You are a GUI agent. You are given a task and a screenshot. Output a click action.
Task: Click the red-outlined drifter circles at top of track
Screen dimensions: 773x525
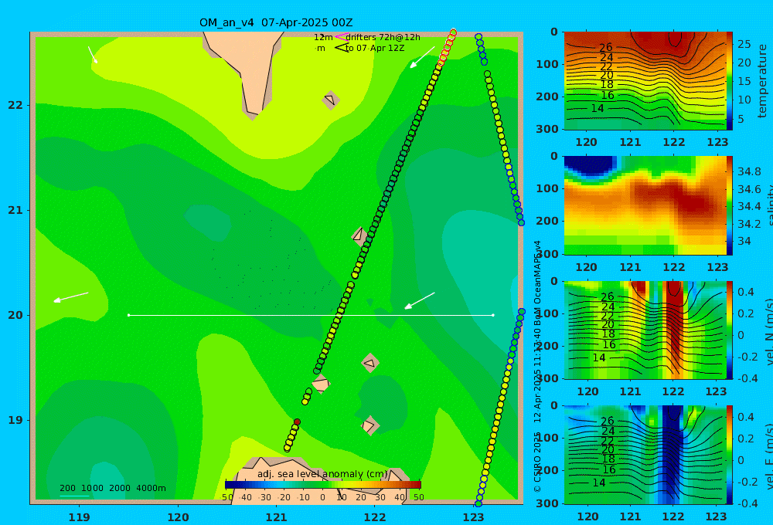coord(447,47)
